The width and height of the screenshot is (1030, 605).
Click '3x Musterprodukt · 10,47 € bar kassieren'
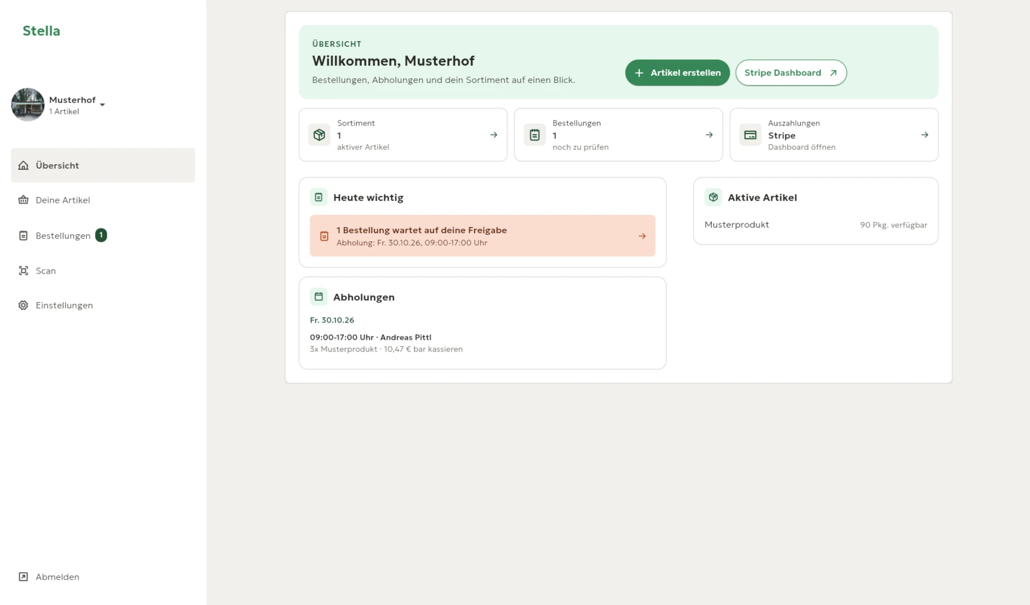[386, 349]
